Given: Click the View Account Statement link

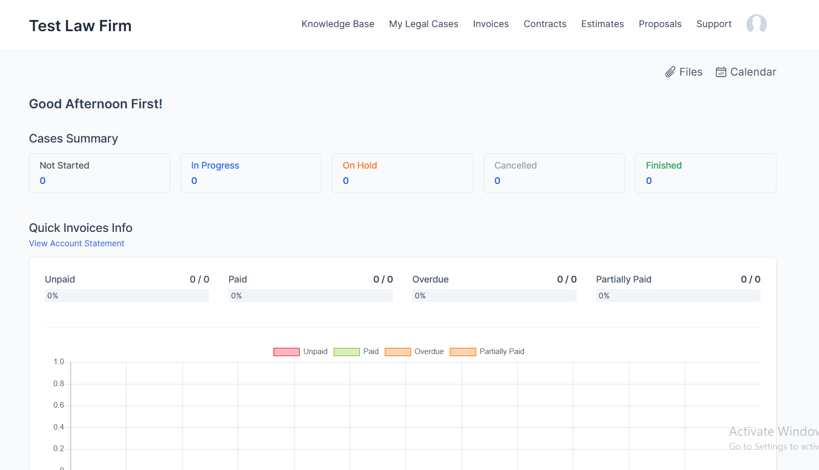Looking at the screenshot, I should tap(76, 243).
